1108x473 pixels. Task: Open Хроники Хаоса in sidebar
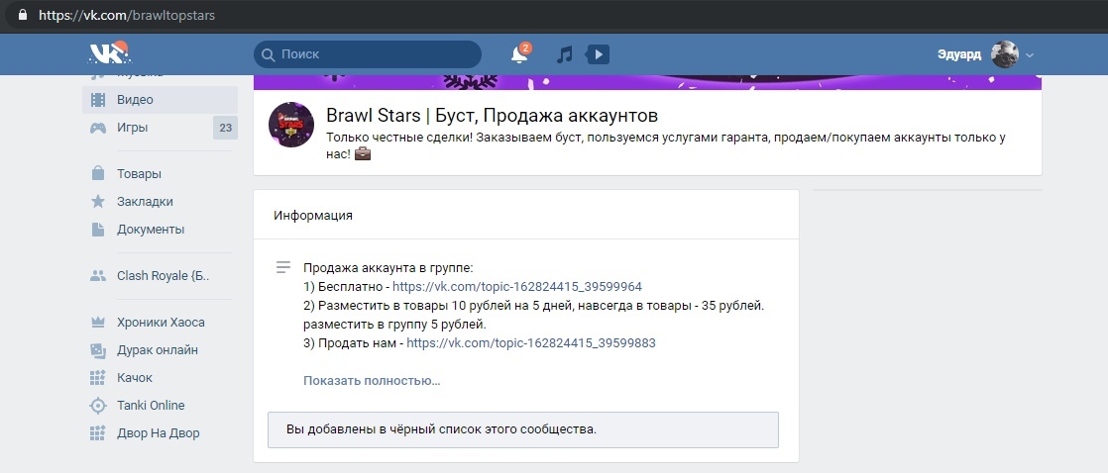161,323
